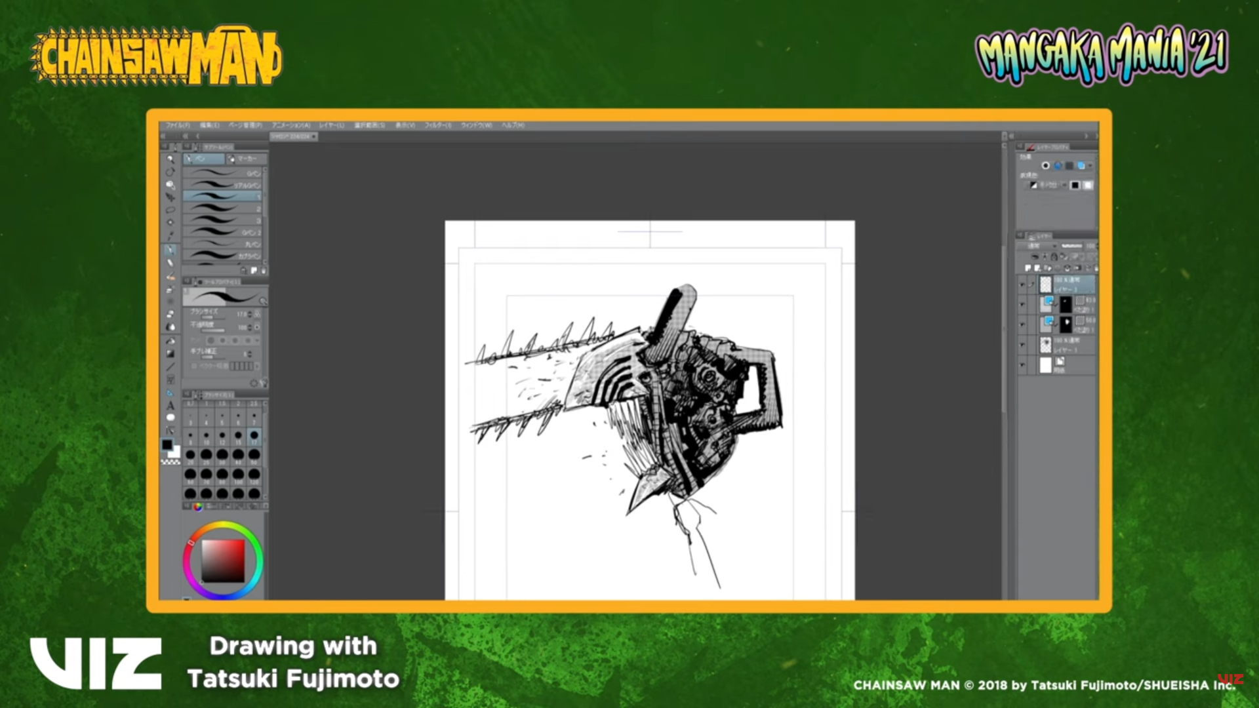Open the Animation menu

pos(291,125)
